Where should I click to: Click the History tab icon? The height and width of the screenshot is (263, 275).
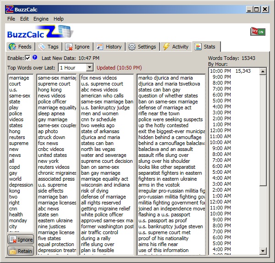pyautogui.click(x=99, y=47)
